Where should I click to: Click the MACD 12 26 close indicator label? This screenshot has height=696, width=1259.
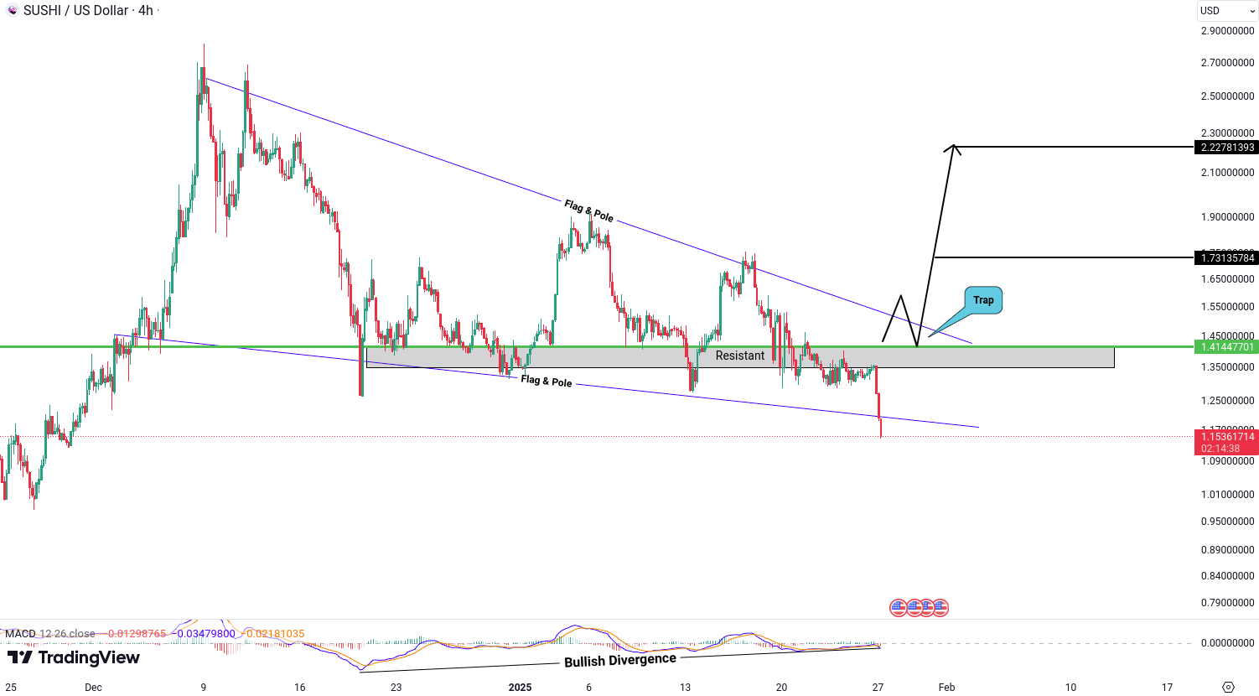pyautogui.click(x=51, y=634)
